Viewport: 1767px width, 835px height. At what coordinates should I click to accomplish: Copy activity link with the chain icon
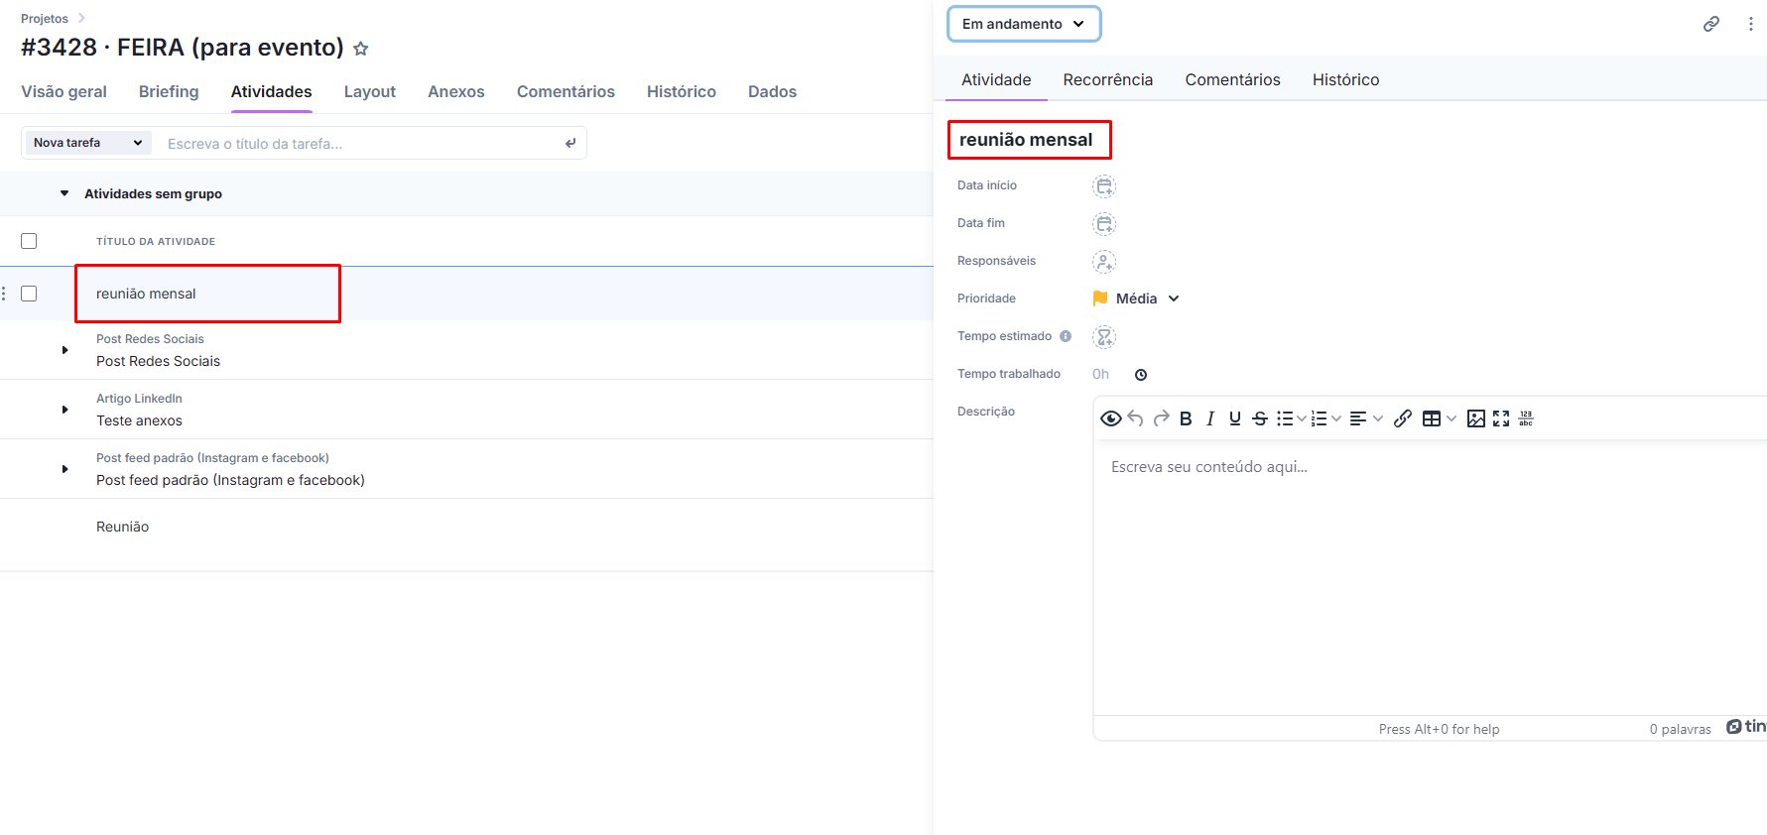[1711, 24]
